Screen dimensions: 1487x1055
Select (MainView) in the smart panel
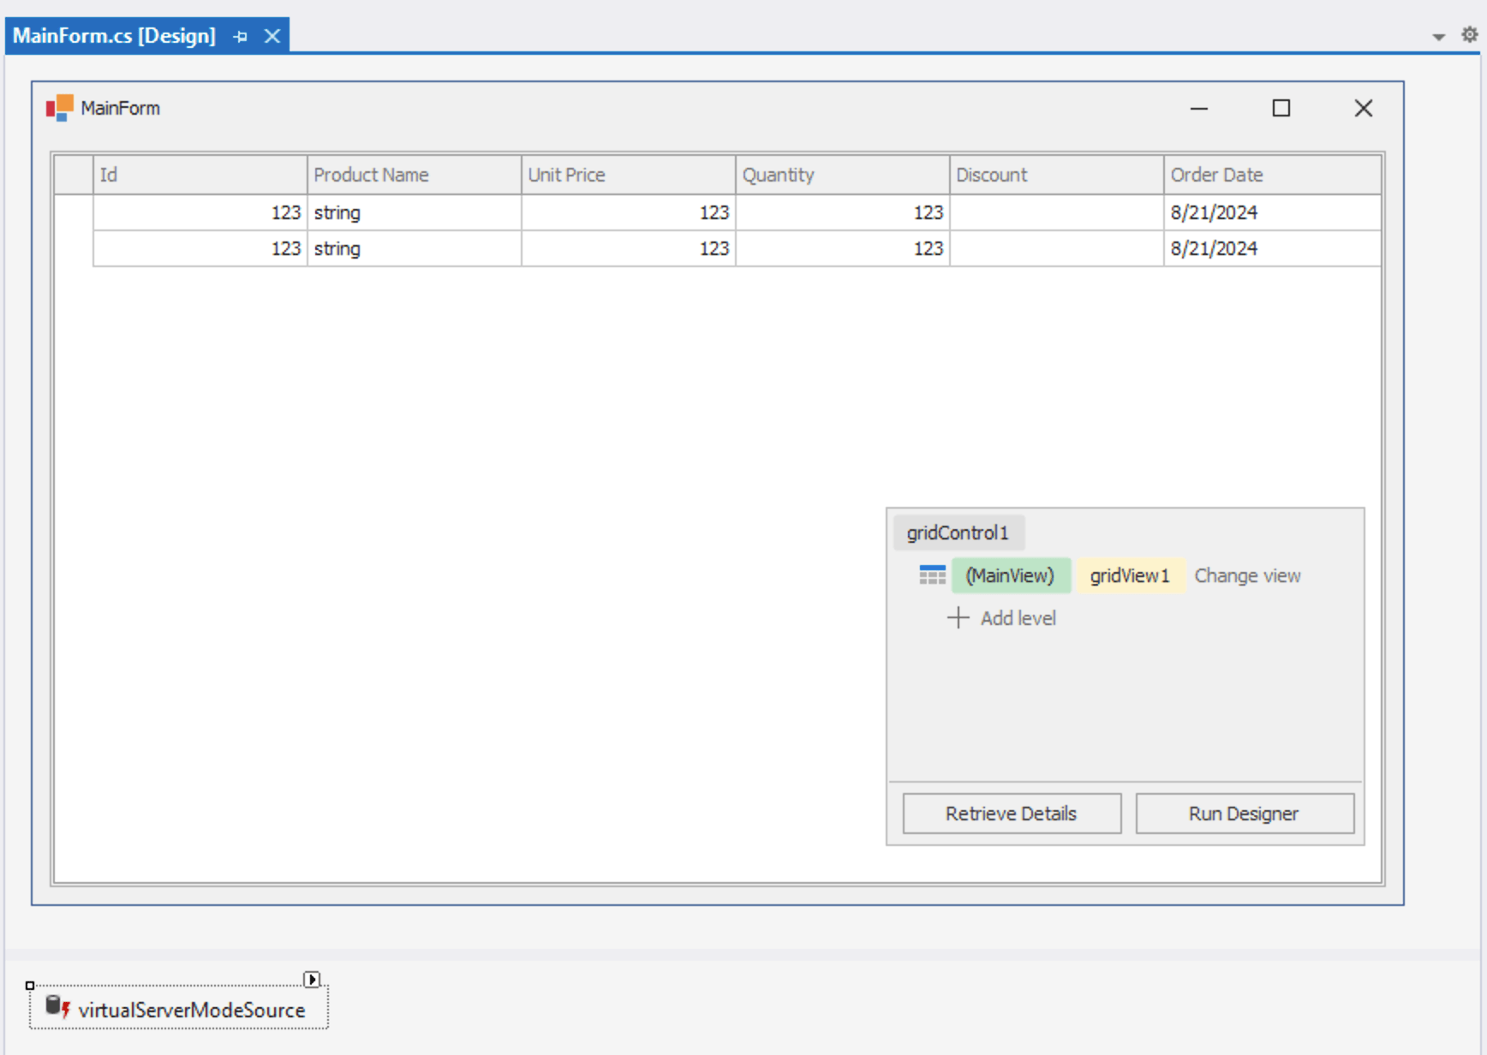1011,575
